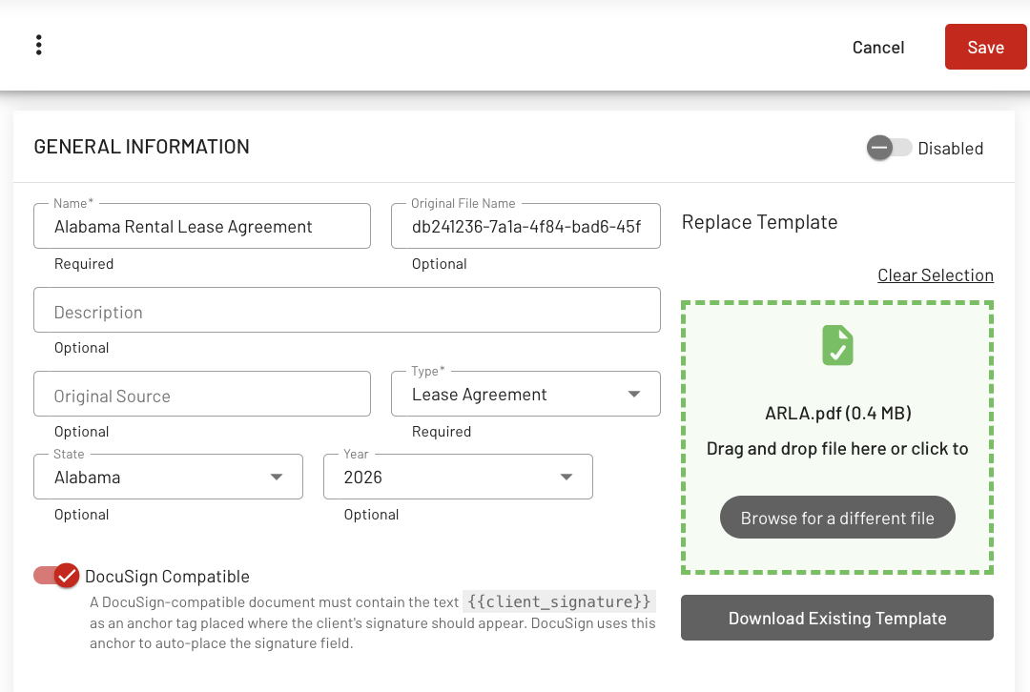Click Download Existing Template button
The height and width of the screenshot is (692, 1030).
click(837, 619)
